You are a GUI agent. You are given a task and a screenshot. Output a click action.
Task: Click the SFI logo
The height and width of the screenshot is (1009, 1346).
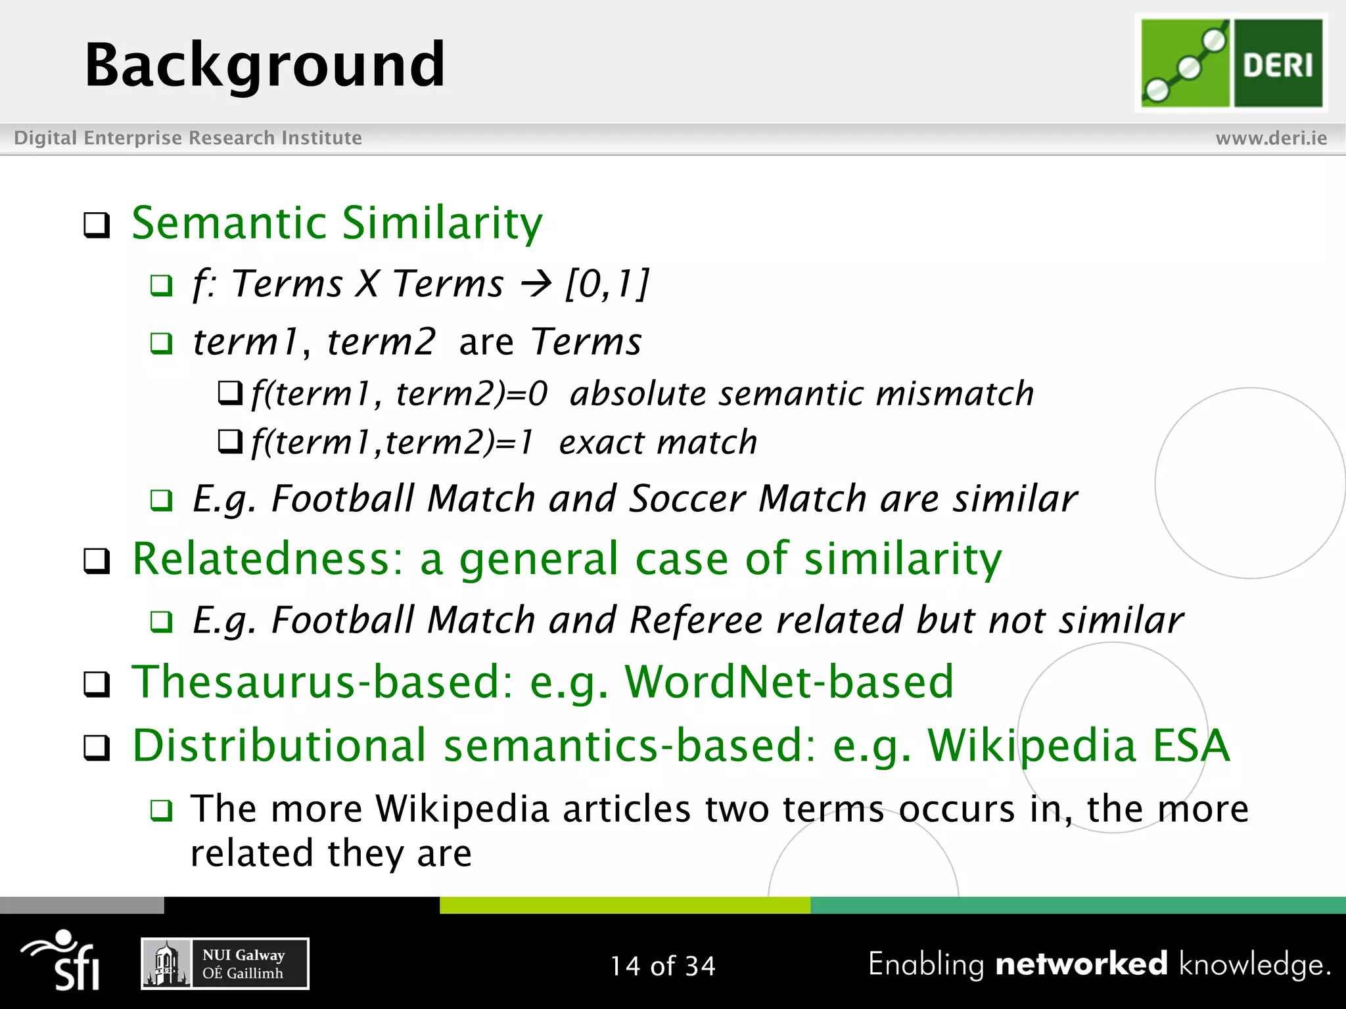click(x=60, y=960)
